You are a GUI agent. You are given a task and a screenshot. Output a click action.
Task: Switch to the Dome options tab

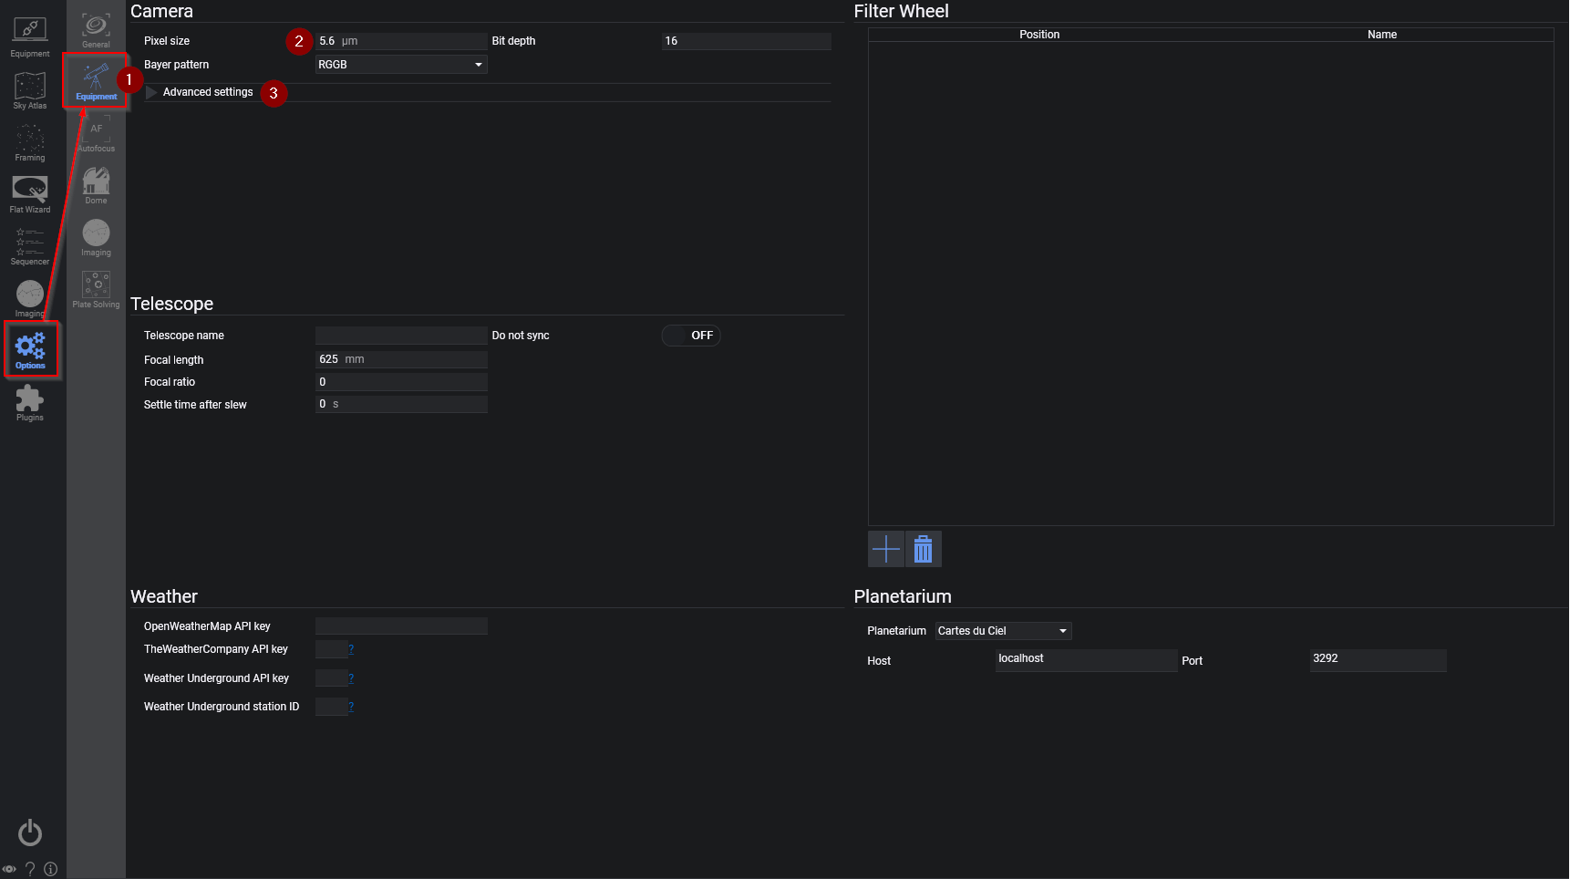pyautogui.click(x=96, y=186)
